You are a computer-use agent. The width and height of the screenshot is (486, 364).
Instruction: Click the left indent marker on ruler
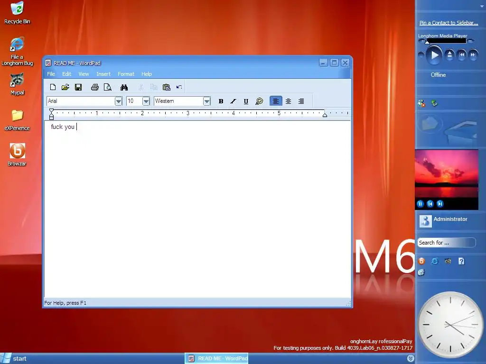(51, 115)
